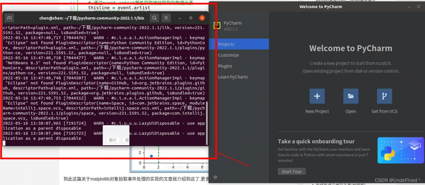Minimize the terminal window
Viewport: 425px width, 185px height.
click(180, 18)
